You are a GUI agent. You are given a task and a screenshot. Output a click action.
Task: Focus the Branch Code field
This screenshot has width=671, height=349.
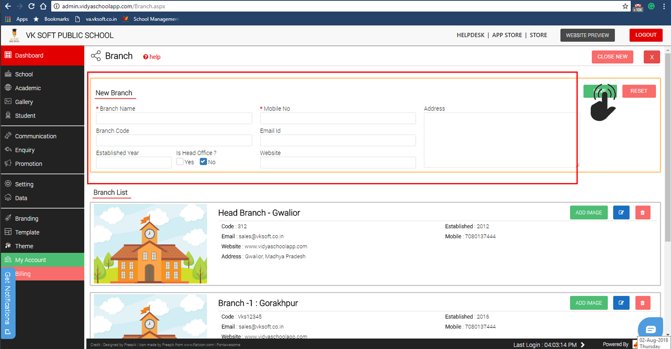[x=174, y=140]
